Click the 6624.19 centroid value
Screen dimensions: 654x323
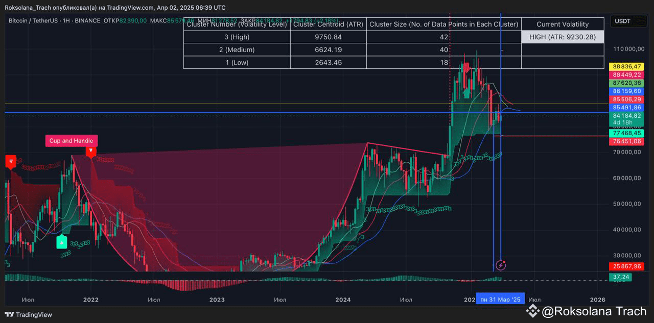tap(329, 49)
